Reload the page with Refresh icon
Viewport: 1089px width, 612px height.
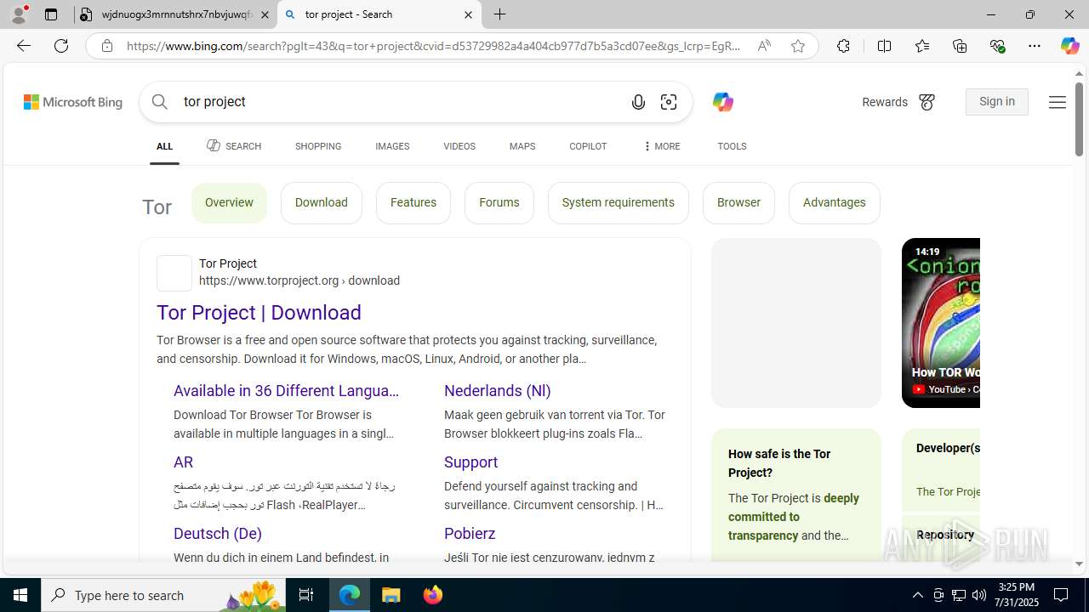click(x=61, y=46)
